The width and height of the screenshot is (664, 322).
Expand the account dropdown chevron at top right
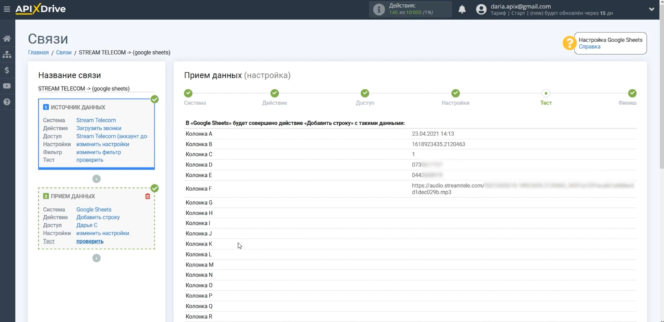tap(651, 9)
